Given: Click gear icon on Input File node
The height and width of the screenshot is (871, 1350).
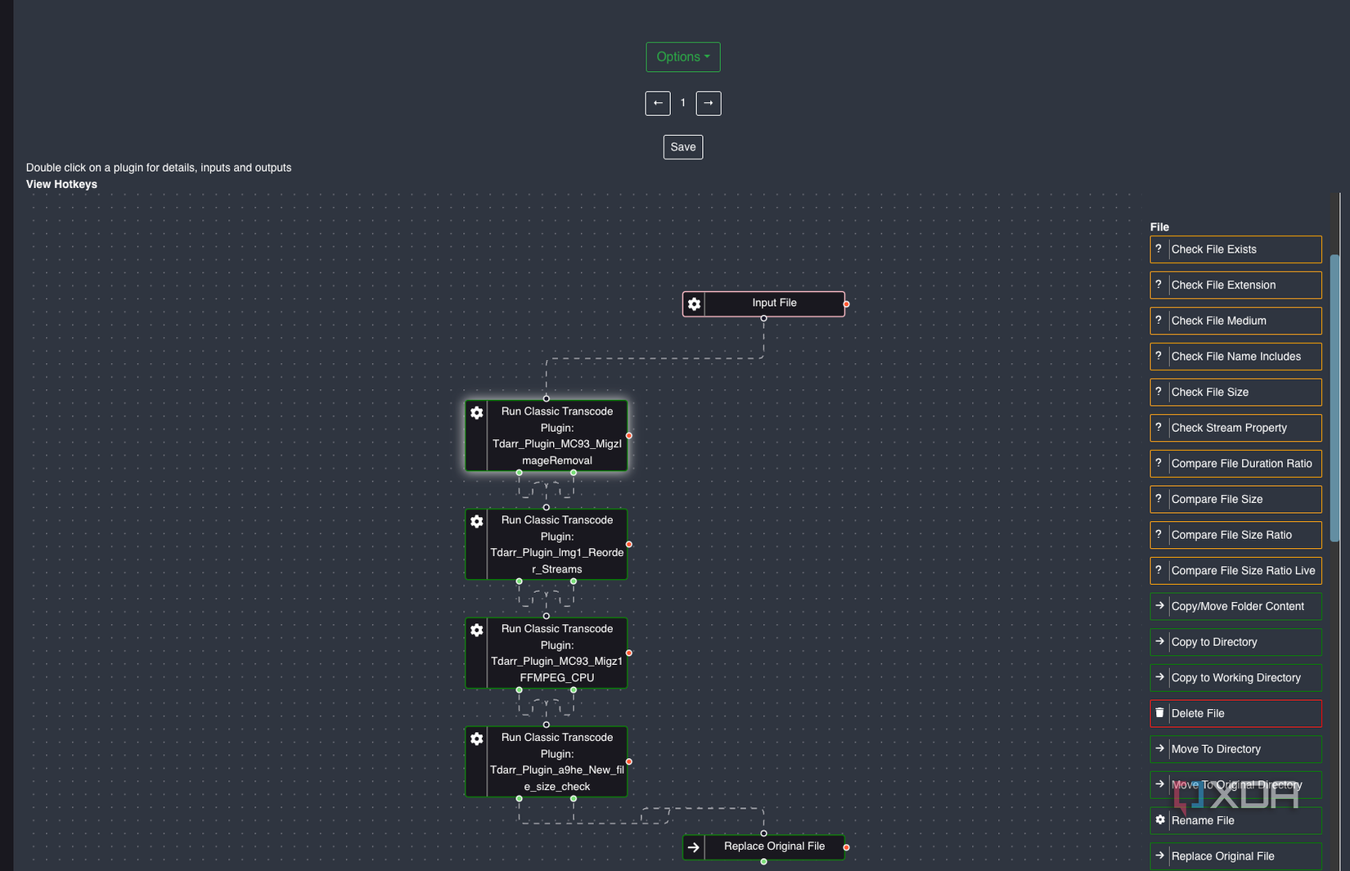Looking at the screenshot, I should click(x=694, y=304).
